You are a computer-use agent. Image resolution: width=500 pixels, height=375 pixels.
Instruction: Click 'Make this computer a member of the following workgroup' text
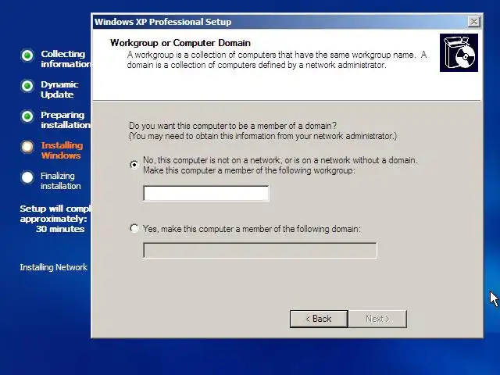pyautogui.click(x=248, y=170)
